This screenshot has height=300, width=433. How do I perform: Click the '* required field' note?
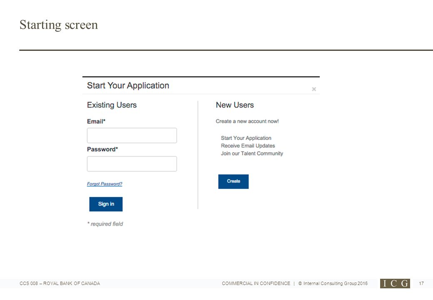pyautogui.click(x=105, y=224)
